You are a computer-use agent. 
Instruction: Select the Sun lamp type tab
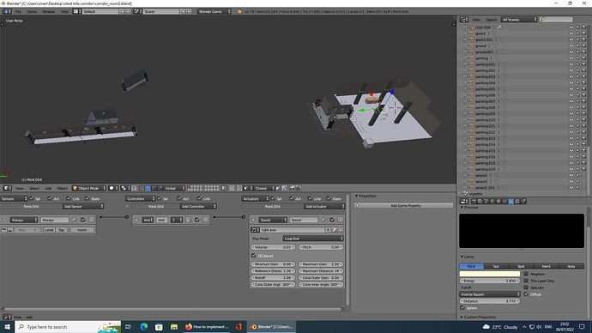(x=496, y=266)
